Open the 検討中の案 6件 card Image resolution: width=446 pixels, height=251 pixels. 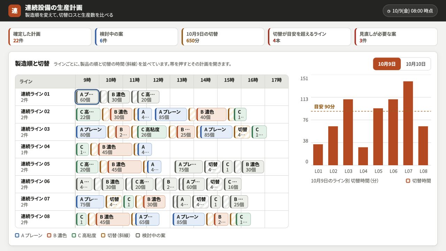[x=136, y=37]
